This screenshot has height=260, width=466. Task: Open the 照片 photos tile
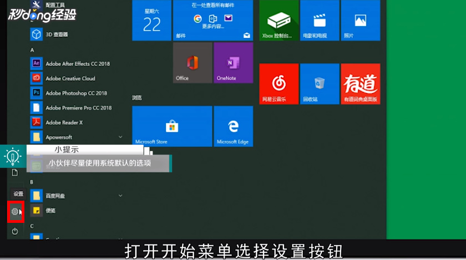[x=361, y=20]
